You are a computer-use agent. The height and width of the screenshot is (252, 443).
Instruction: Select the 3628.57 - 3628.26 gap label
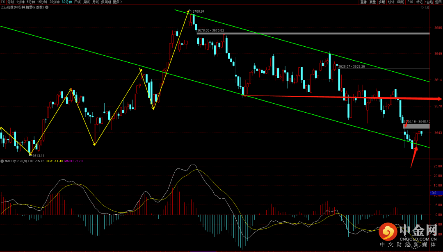[x=352, y=67]
